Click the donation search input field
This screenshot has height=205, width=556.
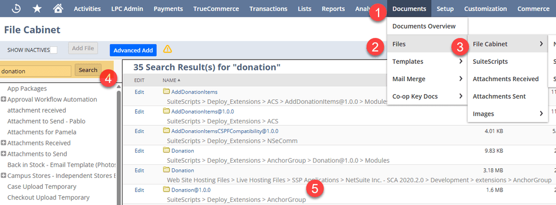pyautogui.click(x=35, y=71)
